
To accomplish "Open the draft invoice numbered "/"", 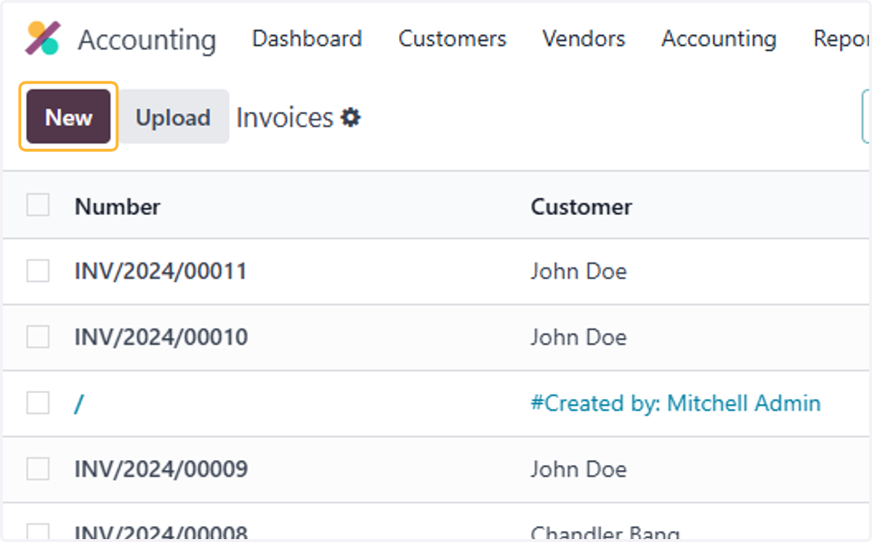I will [x=78, y=403].
